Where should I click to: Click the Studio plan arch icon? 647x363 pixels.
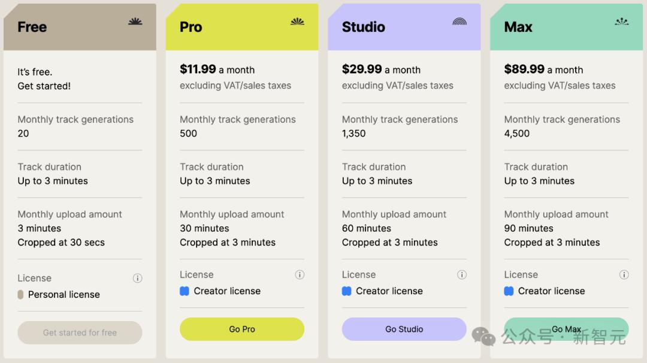coord(459,22)
